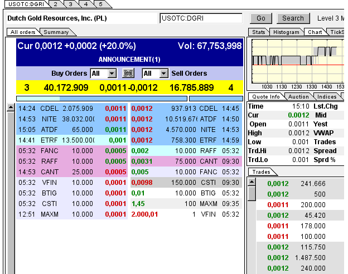The width and height of the screenshot is (348, 274).
Task: Switch to workspace tab 3
Action: point(71,4)
